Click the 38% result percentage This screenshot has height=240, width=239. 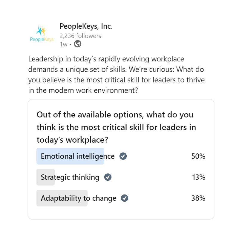click(199, 198)
